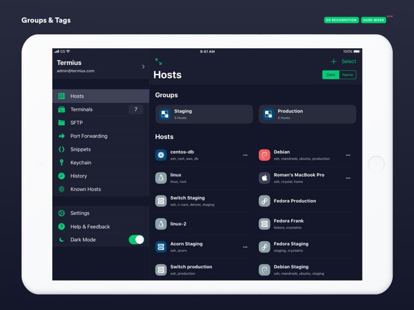Click the Debian Staging swirl icon
The height and width of the screenshot is (310, 414).
click(264, 270)
